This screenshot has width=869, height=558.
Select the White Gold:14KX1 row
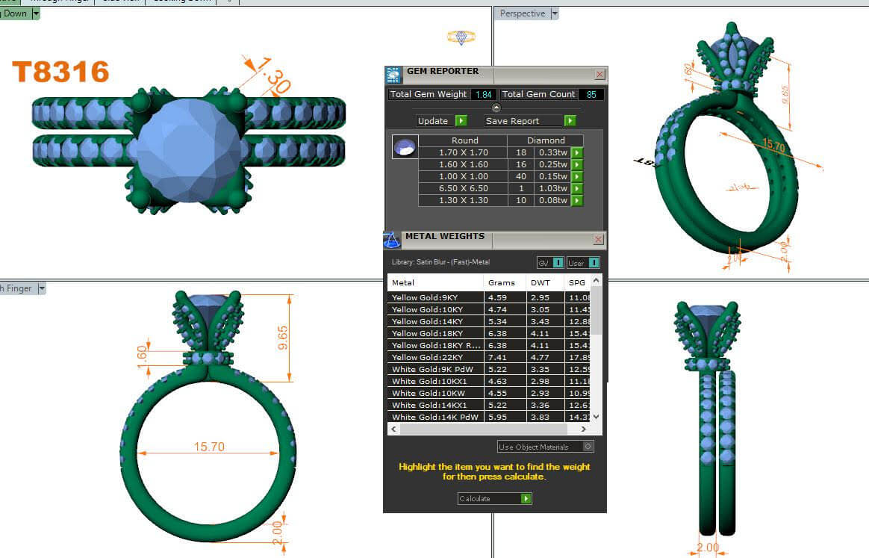pos(488,405)
